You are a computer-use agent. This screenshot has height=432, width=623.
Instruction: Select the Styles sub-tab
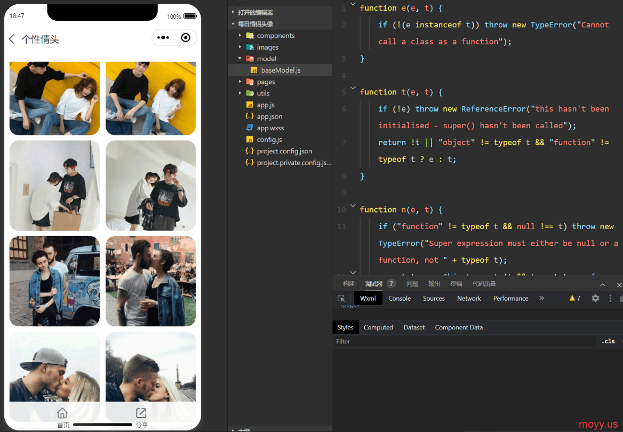(x=345, y=327)
